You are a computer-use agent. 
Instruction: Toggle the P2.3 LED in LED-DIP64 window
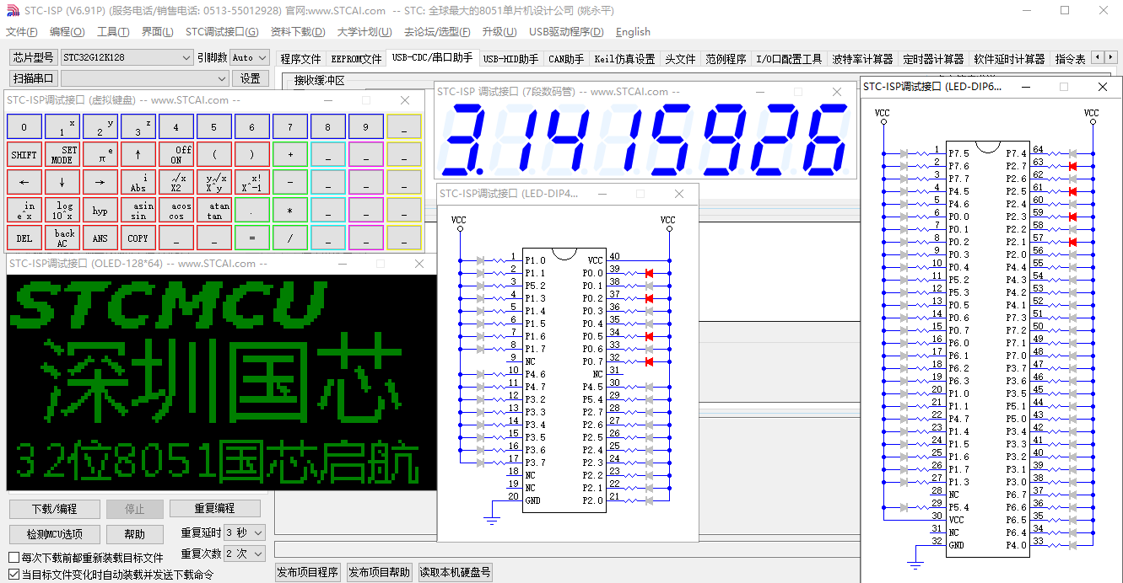pos(1072,217)
